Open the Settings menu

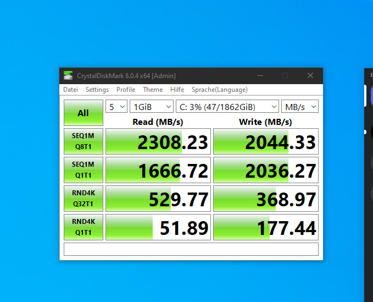point(97,90)
